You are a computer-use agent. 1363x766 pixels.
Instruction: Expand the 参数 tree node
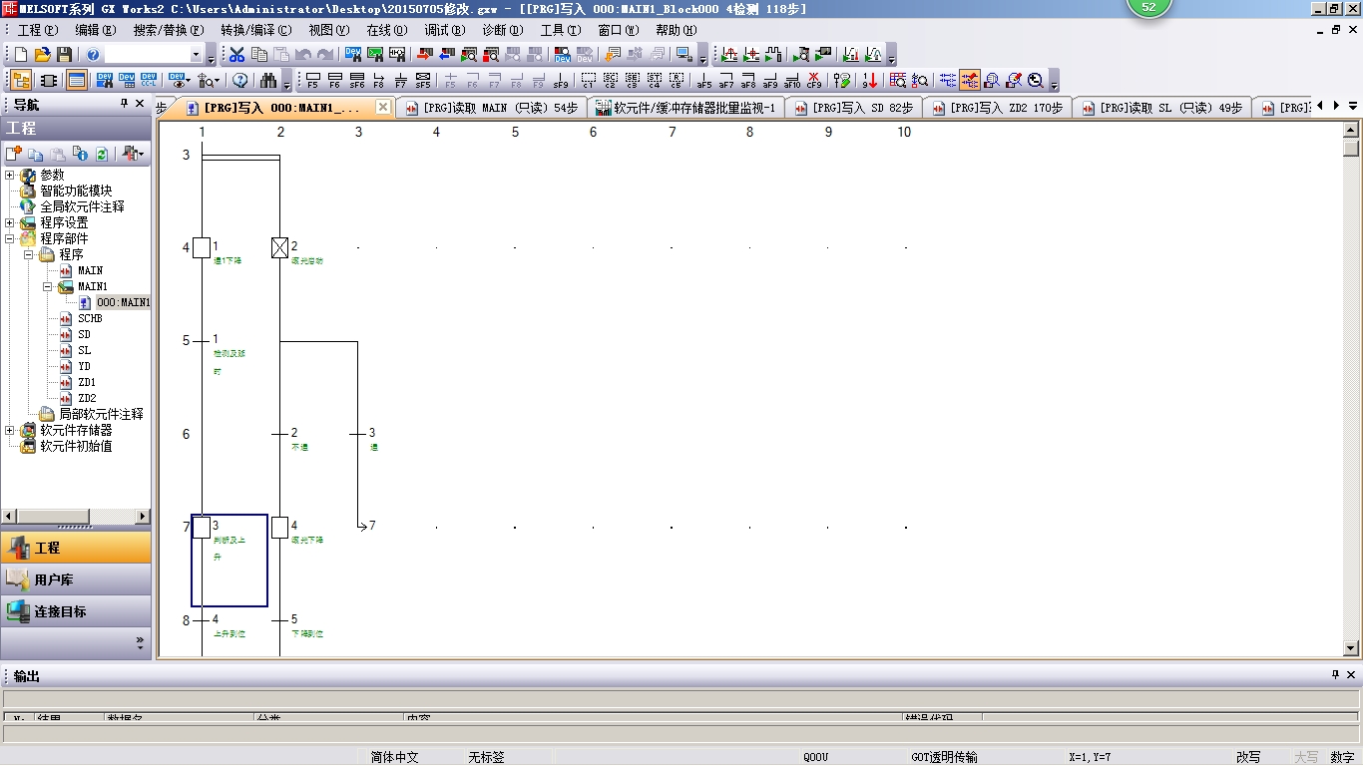click(x=10, y=175)
